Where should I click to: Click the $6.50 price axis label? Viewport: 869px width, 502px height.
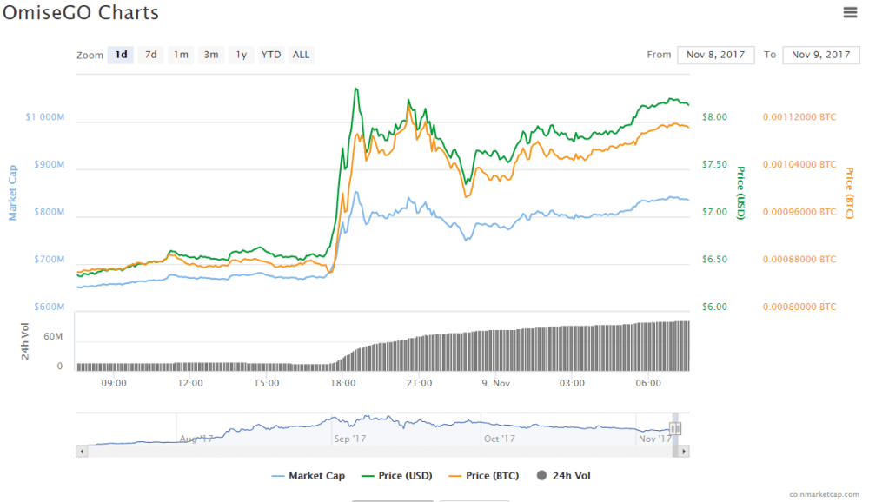(714, 260)
